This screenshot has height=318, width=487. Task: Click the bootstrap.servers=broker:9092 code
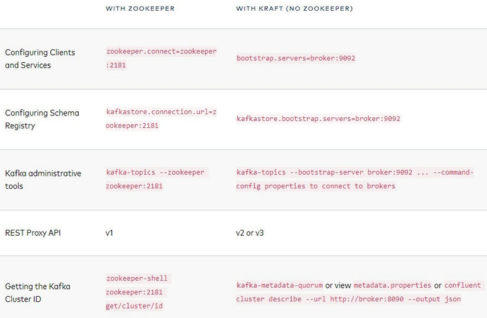(296, 58)
